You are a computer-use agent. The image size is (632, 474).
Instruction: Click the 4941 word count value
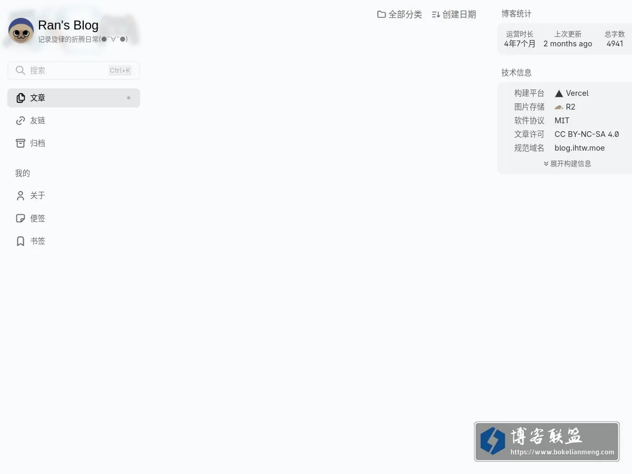pyautogui.click(x=615, y=44)
